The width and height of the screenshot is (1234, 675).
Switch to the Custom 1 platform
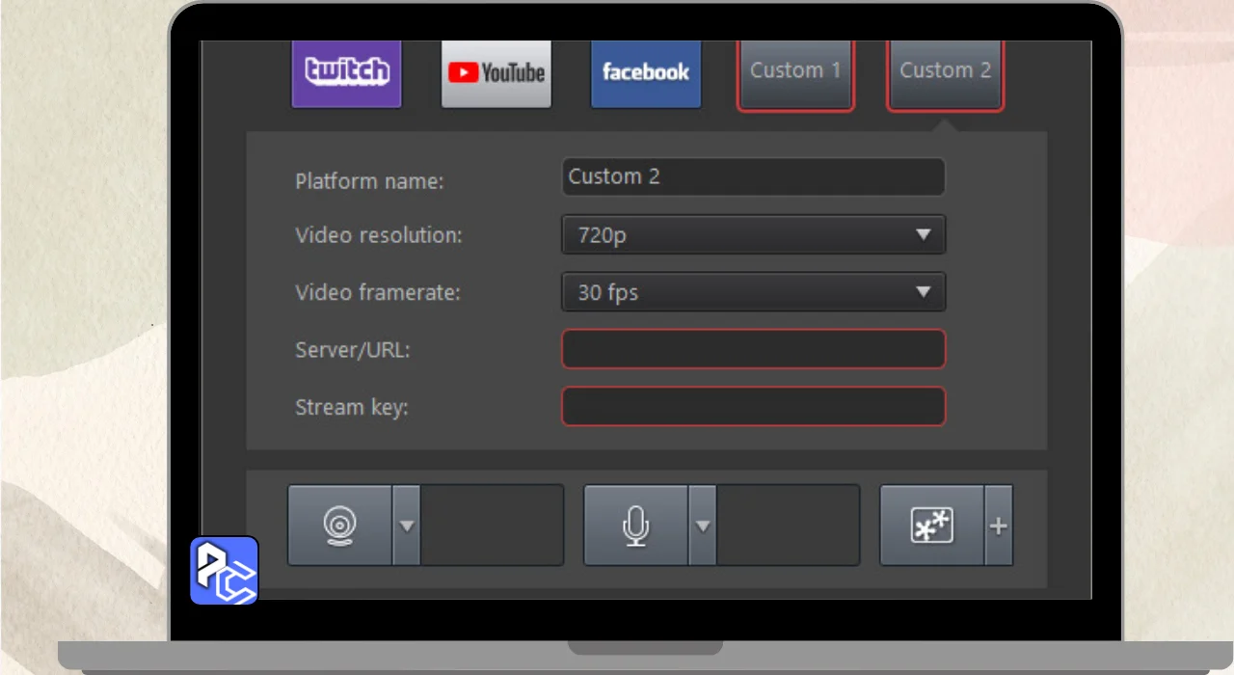click(795, 73)
